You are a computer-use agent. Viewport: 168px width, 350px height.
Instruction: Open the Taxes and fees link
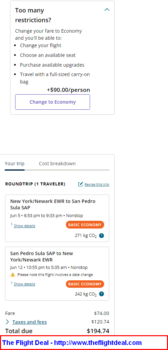point(30,322)
